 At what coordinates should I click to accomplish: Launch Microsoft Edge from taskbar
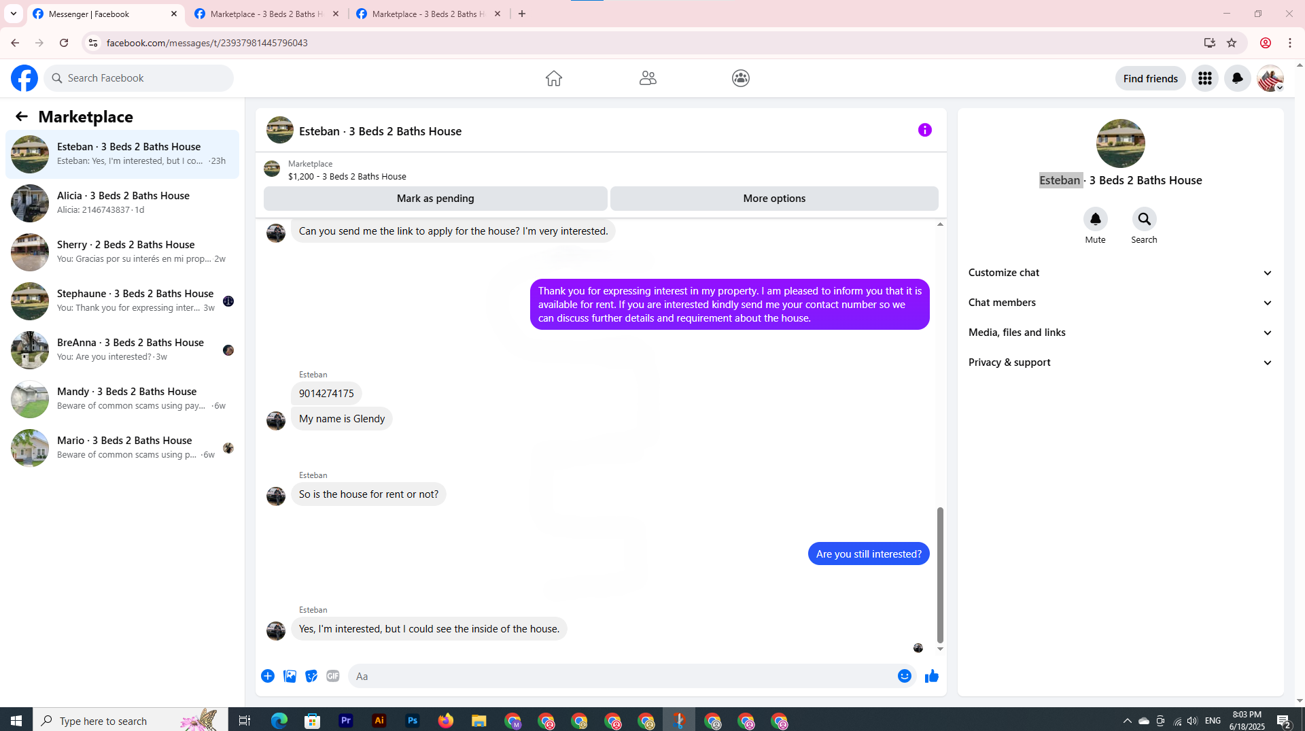tap(279, 720)
